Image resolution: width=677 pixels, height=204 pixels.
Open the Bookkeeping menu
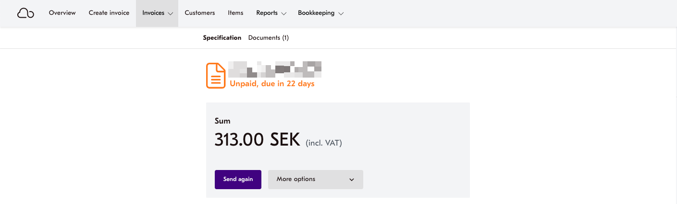[x=320, y=13]
